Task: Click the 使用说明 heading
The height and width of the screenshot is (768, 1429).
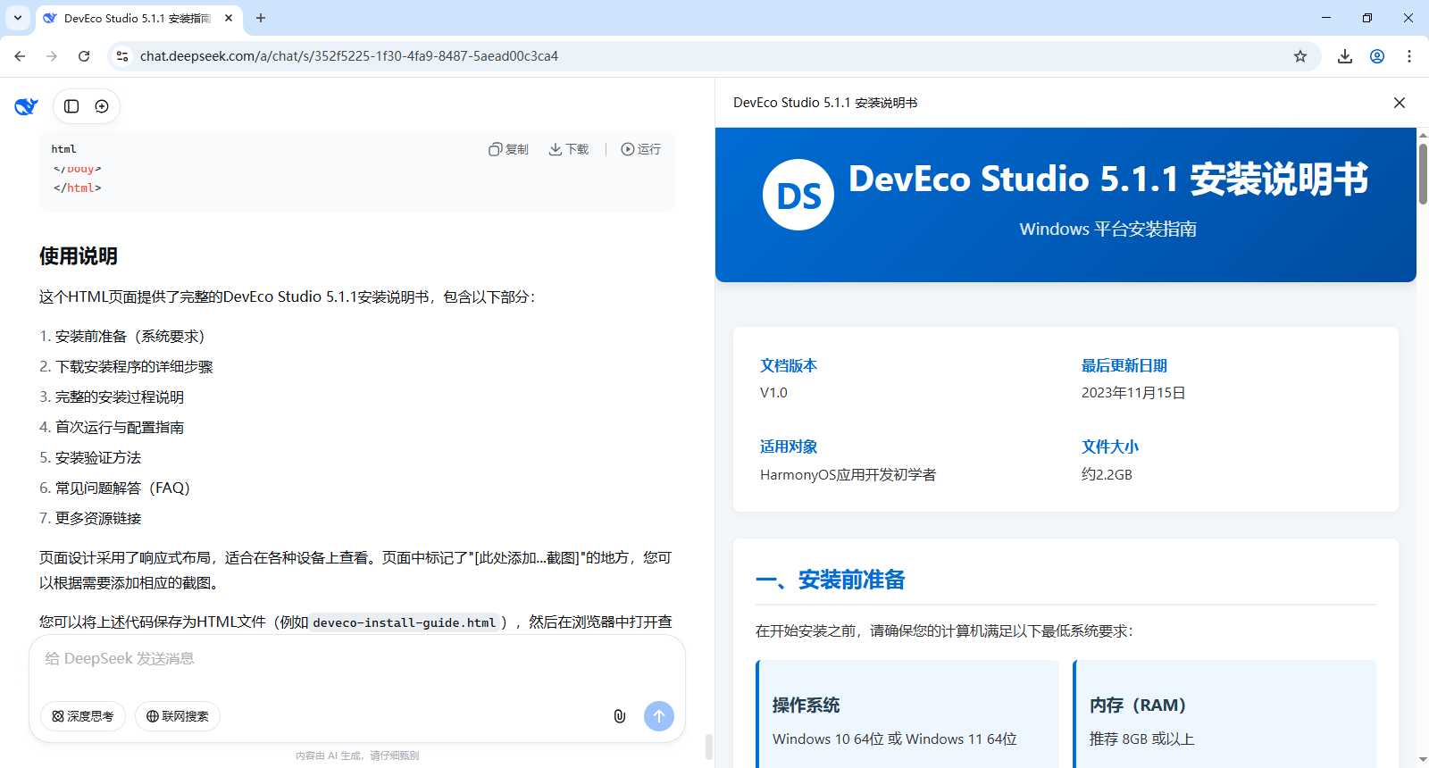Action: click(x=79, y=256)
